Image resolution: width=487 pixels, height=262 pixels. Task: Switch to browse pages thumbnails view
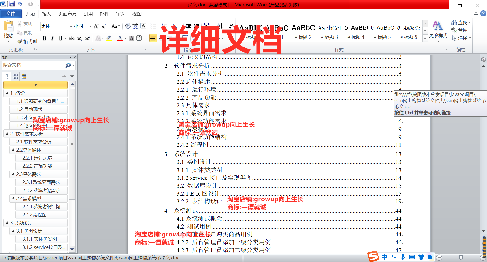click(x=15, y=76)
